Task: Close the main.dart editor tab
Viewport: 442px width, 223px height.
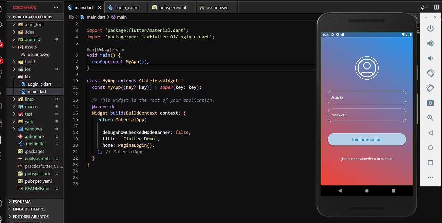Action: coord(100,7)
